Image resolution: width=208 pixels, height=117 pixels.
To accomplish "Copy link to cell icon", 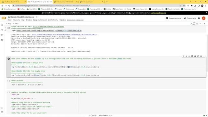I will (189, 56).
